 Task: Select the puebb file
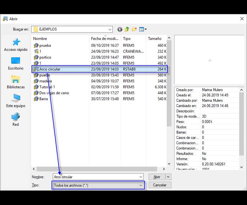[45, 75]
